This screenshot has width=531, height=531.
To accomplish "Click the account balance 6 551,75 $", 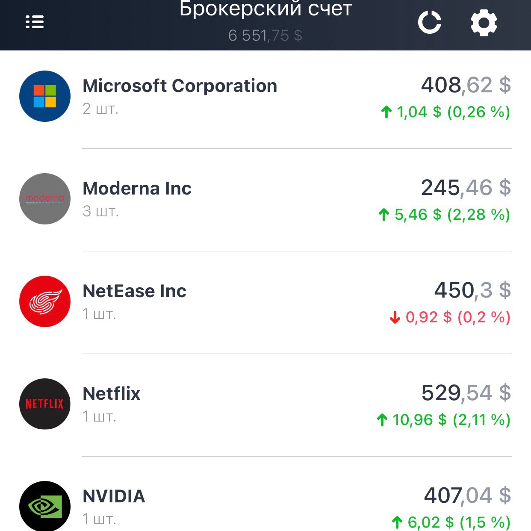I will (265, 35).
